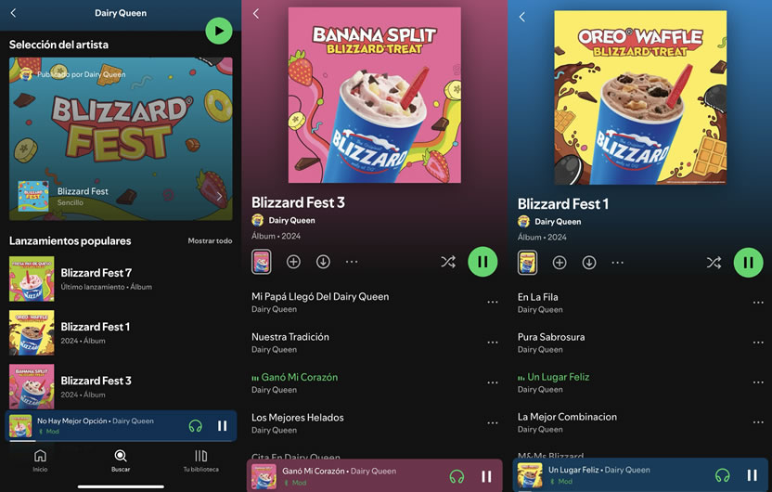Image resolution: width=772 pixels, height=492 pixels.
Task: Open options for La Mejor Combinacion
Action: pos(758,422)
